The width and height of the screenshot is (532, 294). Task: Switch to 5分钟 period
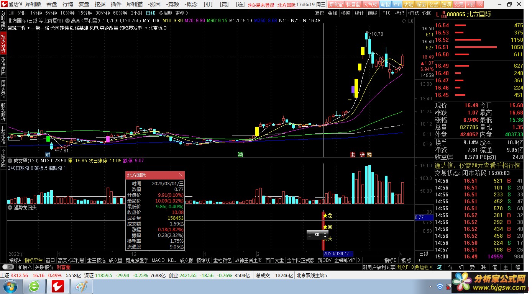pyautogui.click(x=51, y=13)
